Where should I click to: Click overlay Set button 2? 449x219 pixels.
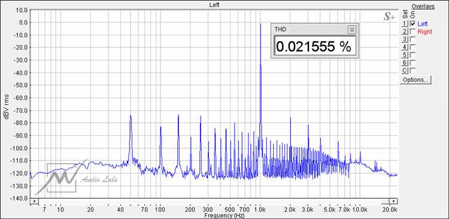coord(404,32)
